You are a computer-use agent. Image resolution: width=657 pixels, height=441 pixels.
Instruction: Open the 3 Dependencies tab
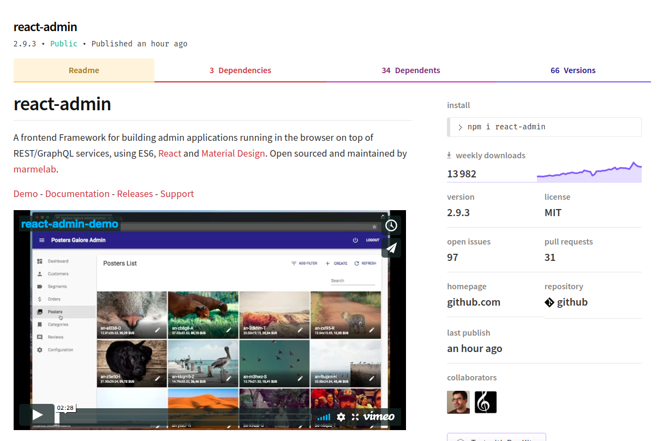pos(240,70)
